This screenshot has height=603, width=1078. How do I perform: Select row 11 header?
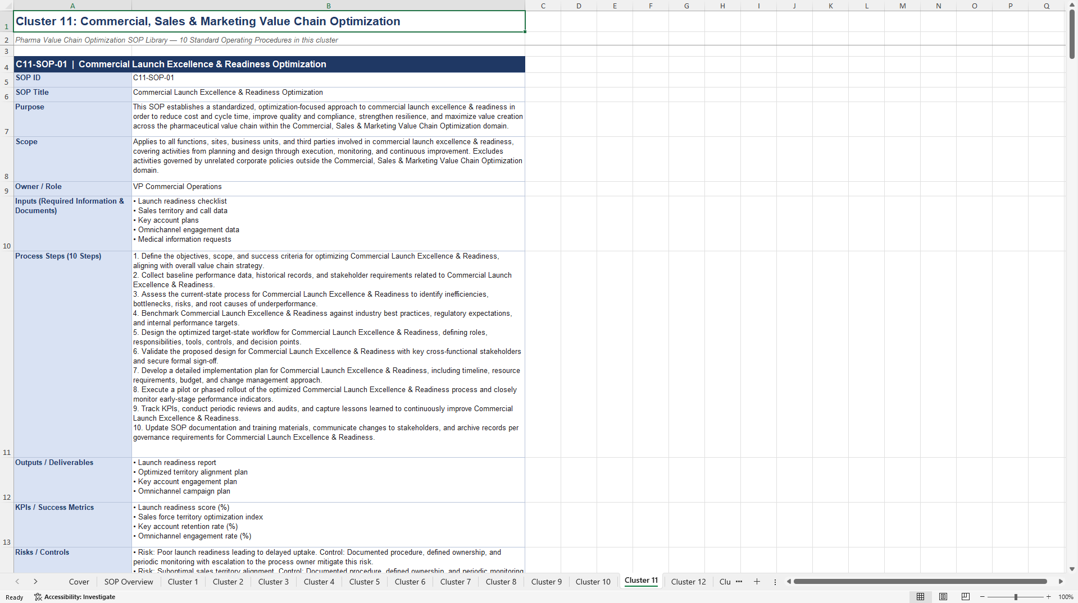coord(7,354)
